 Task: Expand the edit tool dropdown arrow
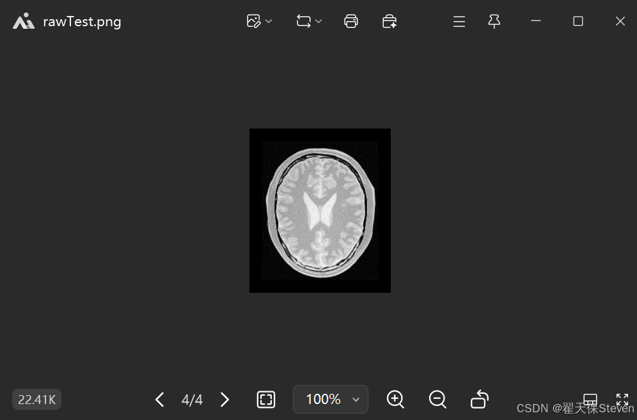pyautogui.click(x=269, y=21)
